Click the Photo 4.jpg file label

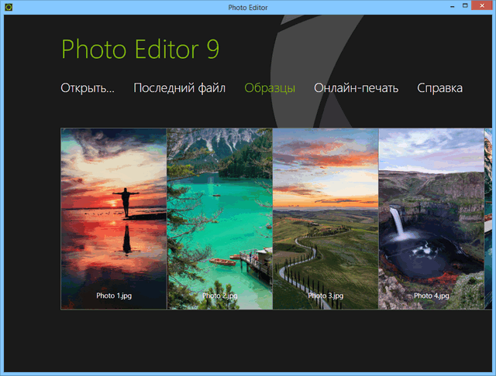click(x=431, y=296)
